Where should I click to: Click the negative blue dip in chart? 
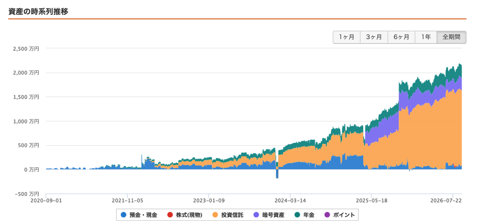coord(277,174)
